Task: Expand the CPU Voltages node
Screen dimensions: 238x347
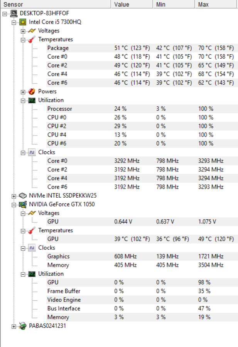Action: pos(23,31)
